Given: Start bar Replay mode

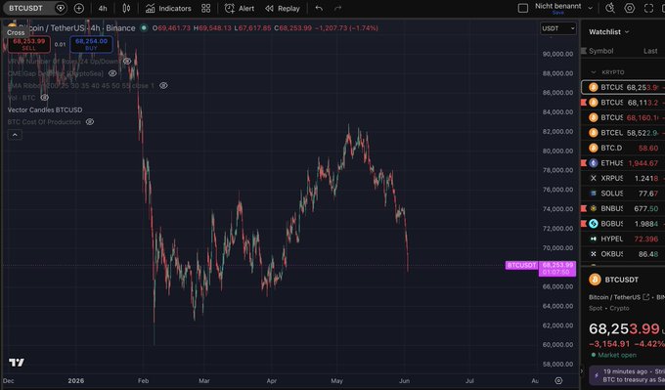Looking at the screenshot, I should point(283,8).
